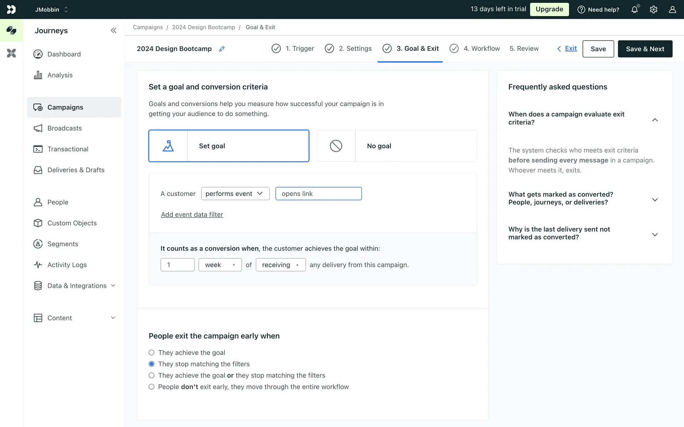Open settings gear icon in top bar

click(653, 10)
